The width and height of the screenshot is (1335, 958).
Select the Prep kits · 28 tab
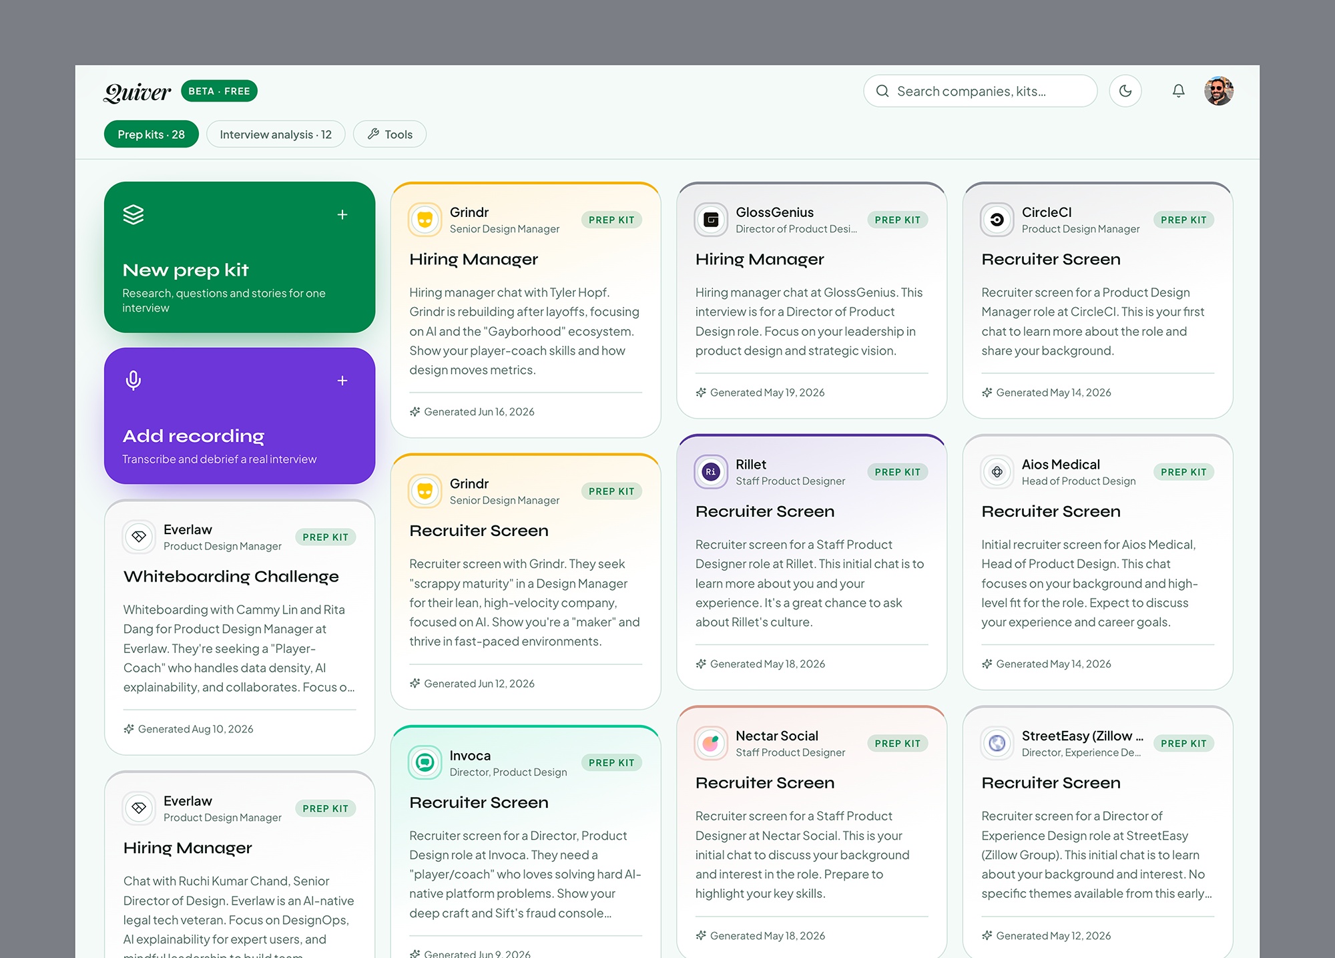152,134
